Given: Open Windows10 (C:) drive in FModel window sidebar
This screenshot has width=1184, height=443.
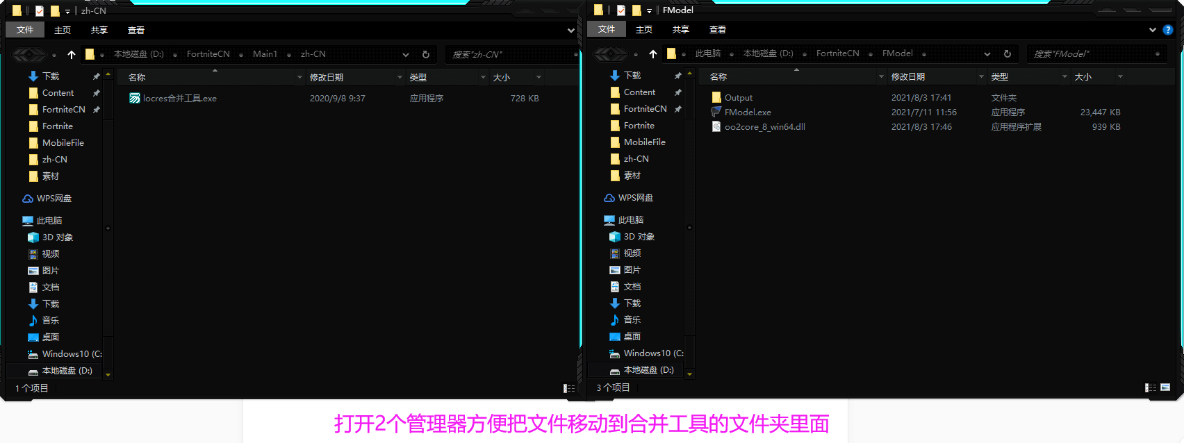Looking at the screenshot, I should [x=646, y=353].
